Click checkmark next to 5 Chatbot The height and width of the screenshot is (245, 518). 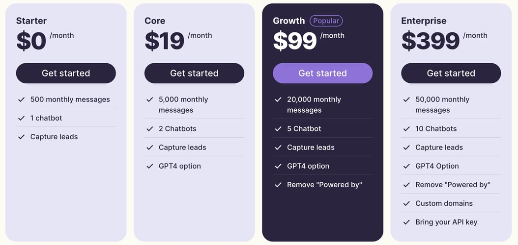click(x=278, y=129)
